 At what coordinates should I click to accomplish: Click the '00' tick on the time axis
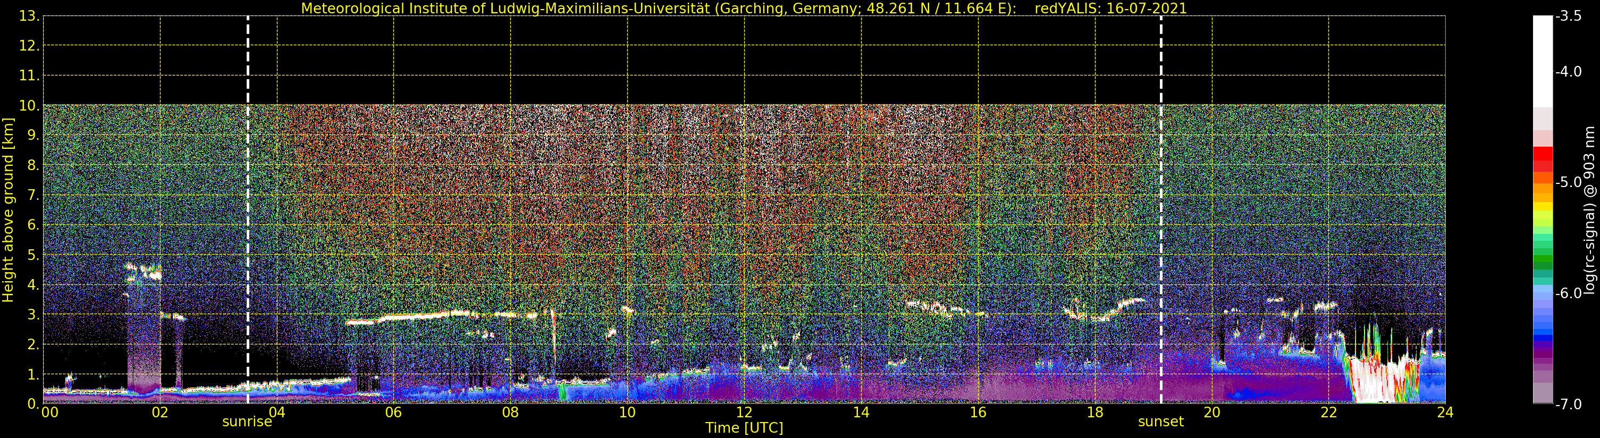(49, 412)
